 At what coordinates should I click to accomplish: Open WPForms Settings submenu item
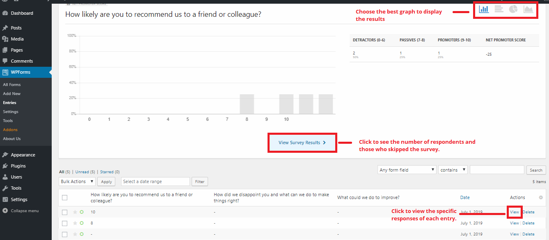[11, 112]
